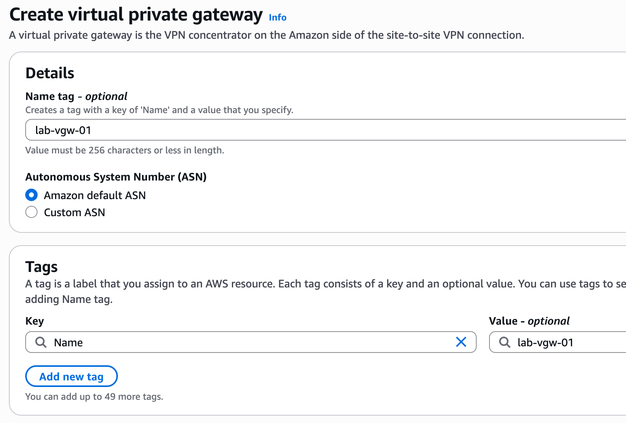Click the Autonomous System Number (ASN) label
Image resolution: width=626 pixels, height=423 pixels.
click(x=116, y=177)
